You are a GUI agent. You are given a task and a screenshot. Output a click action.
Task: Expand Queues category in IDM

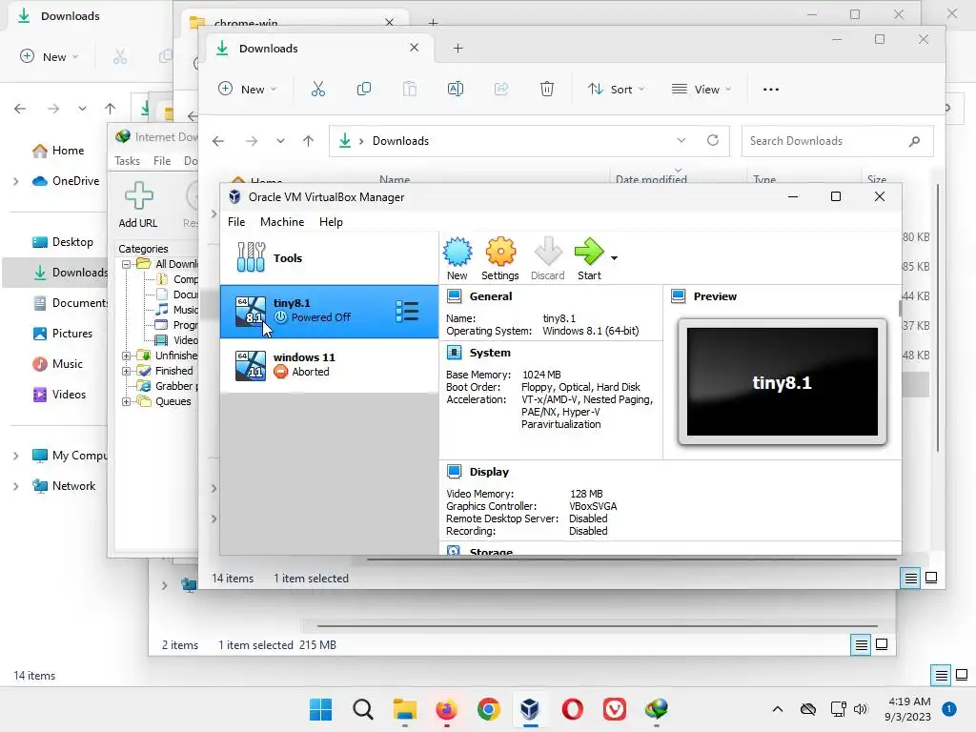tap(127, 401)
